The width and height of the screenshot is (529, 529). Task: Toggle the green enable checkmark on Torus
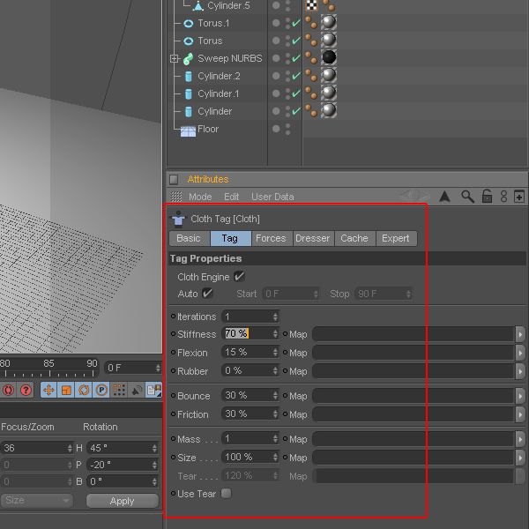296,41
